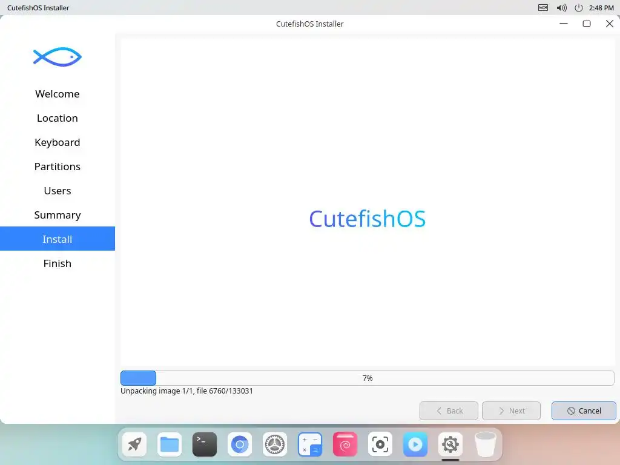Select the Keyboard step in sidebar
Viewport: 620px width, 465px height.
(58, 142)
